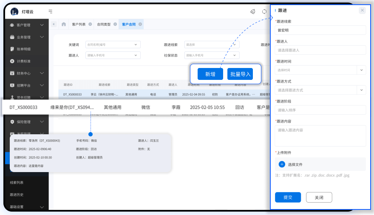Click the 灯塔云 lighthouse logo
This screenshot has height=215, width=374.
14,11
